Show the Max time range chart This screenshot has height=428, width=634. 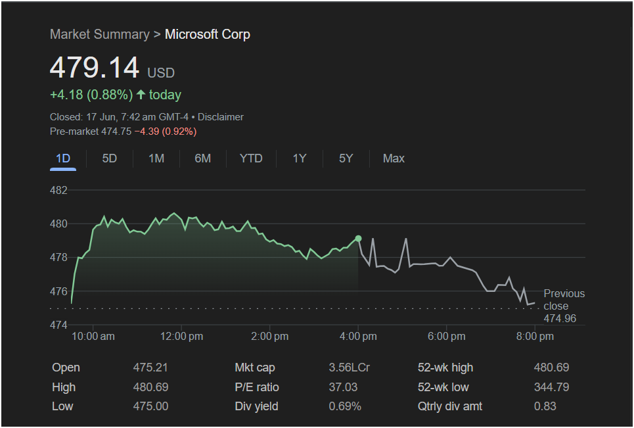(x=394, y=158)
